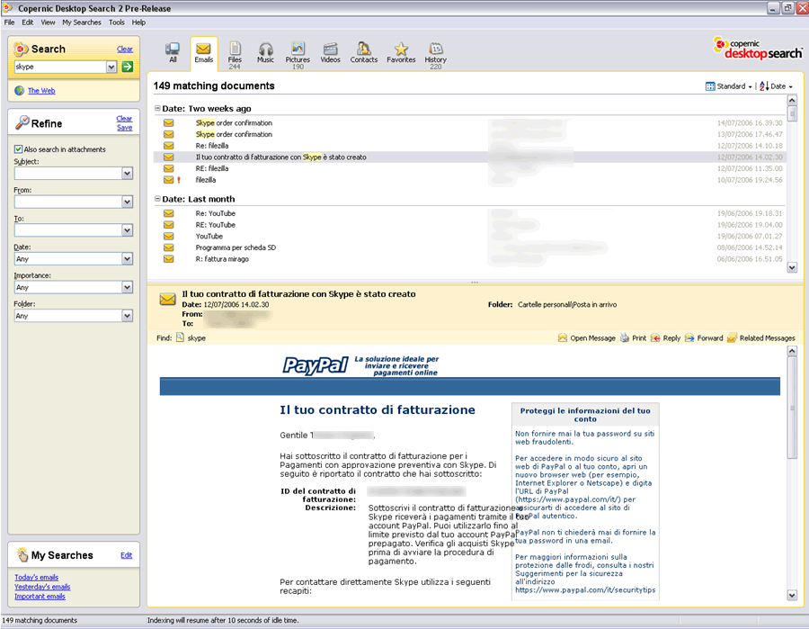Click the Copernic desktop search logo
The image size is (809, 629).
pos(758,49)
